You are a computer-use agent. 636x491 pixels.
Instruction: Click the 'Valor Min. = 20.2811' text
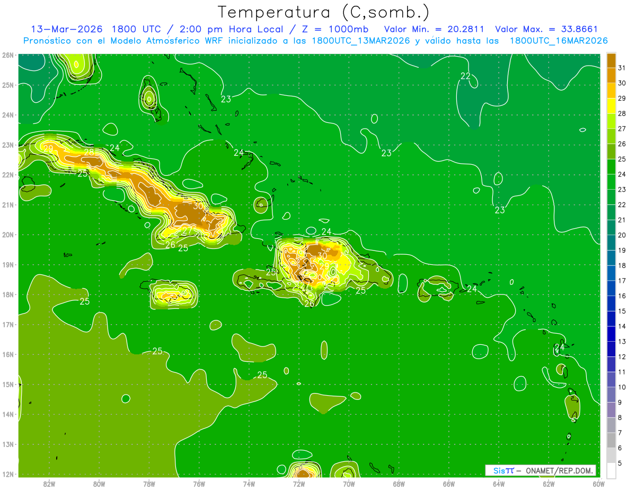click(x=435, y=29)
